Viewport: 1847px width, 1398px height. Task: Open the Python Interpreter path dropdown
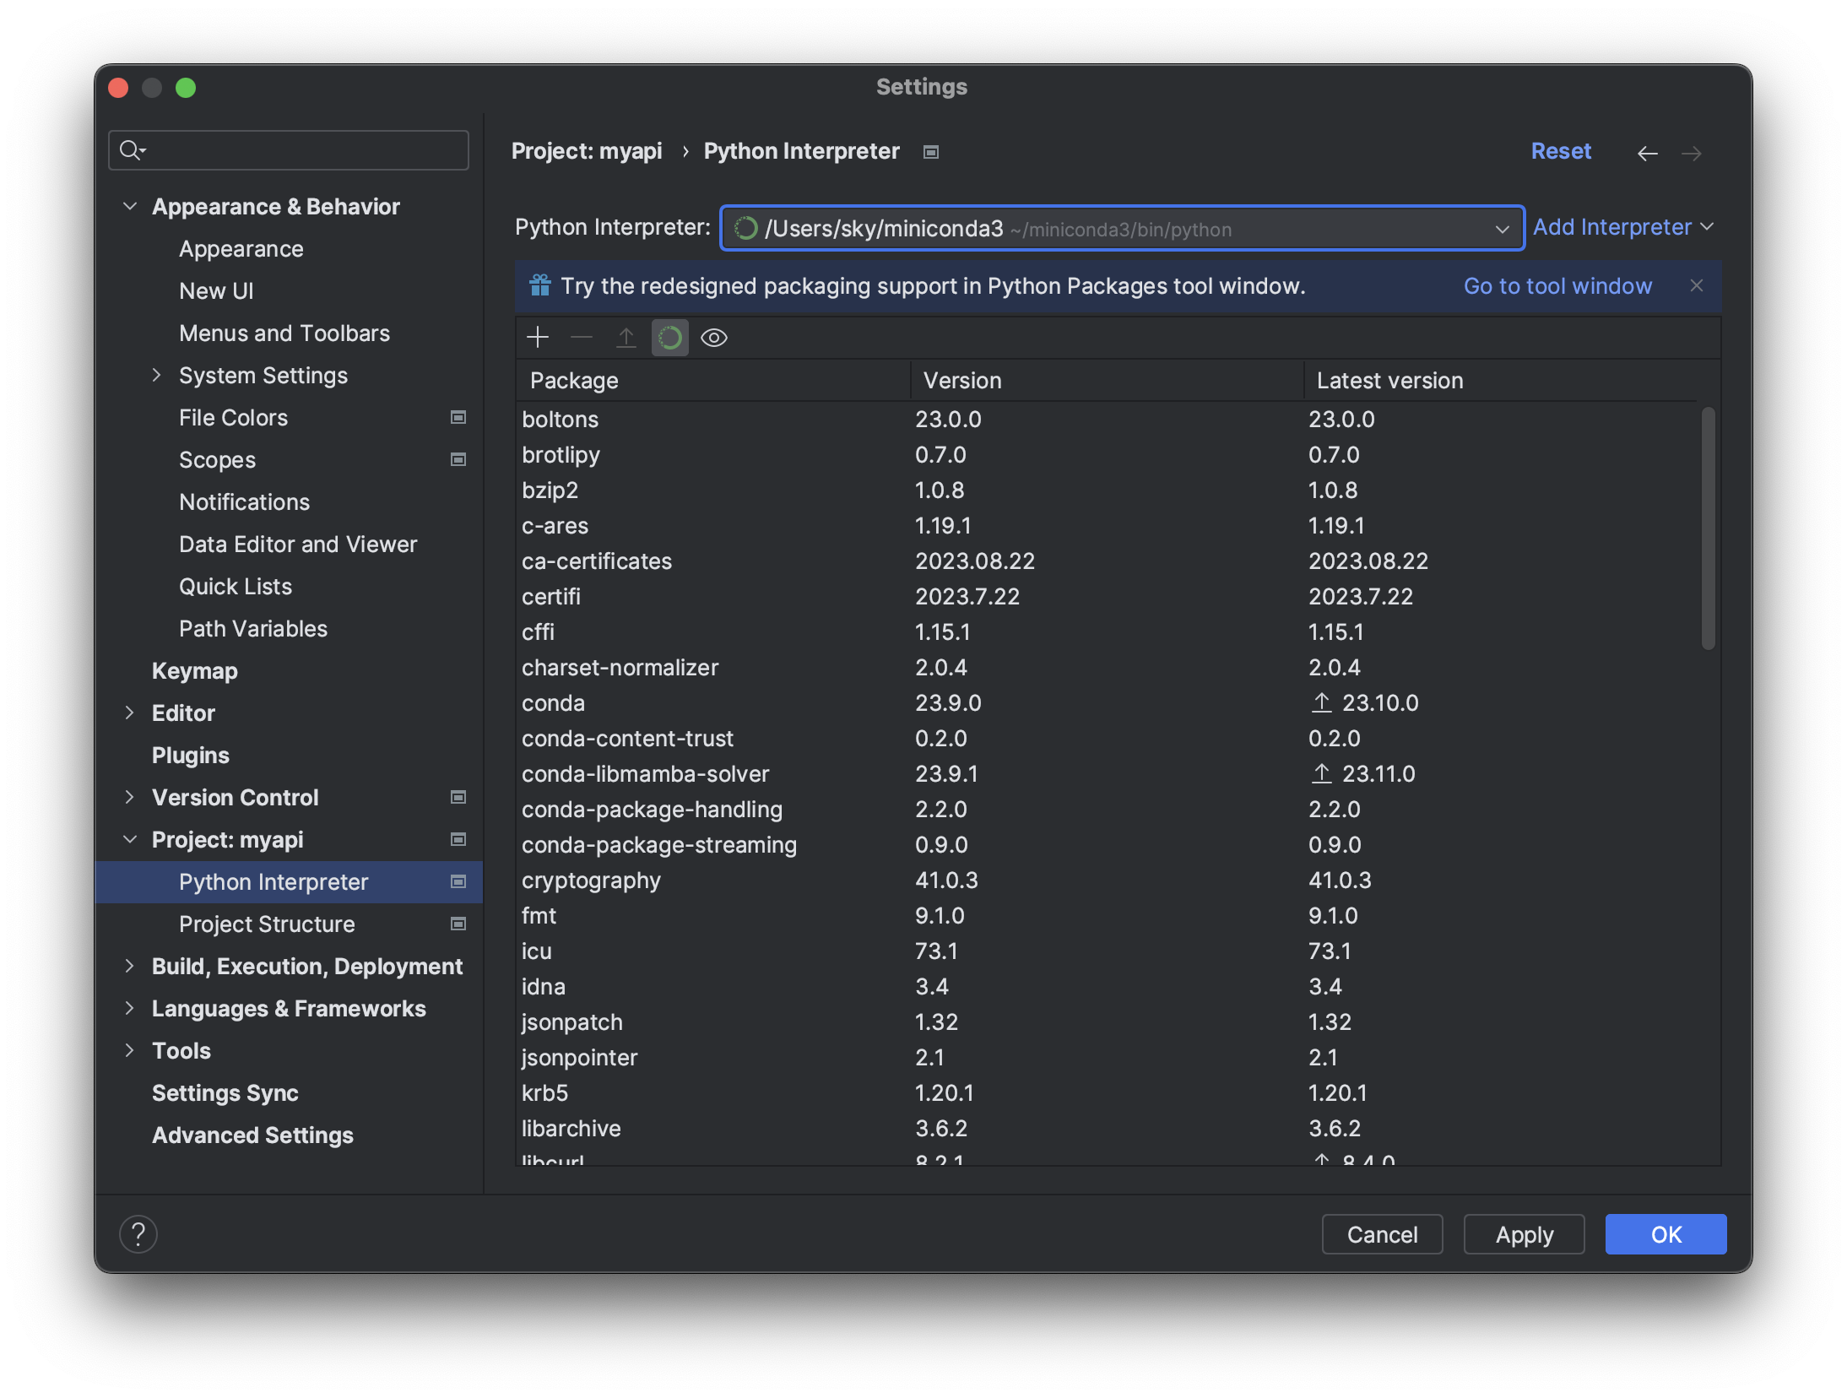[1502, 229]
